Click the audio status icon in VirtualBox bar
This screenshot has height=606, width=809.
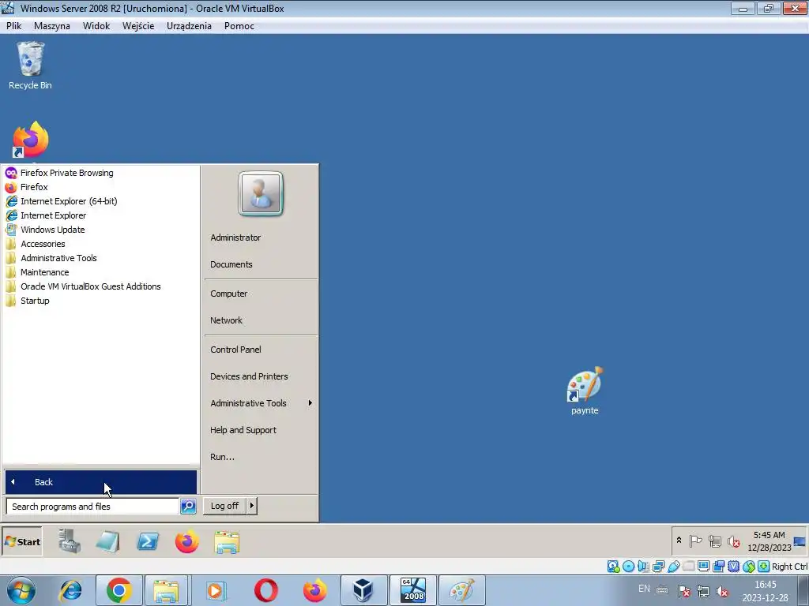(x=643, y=567)
